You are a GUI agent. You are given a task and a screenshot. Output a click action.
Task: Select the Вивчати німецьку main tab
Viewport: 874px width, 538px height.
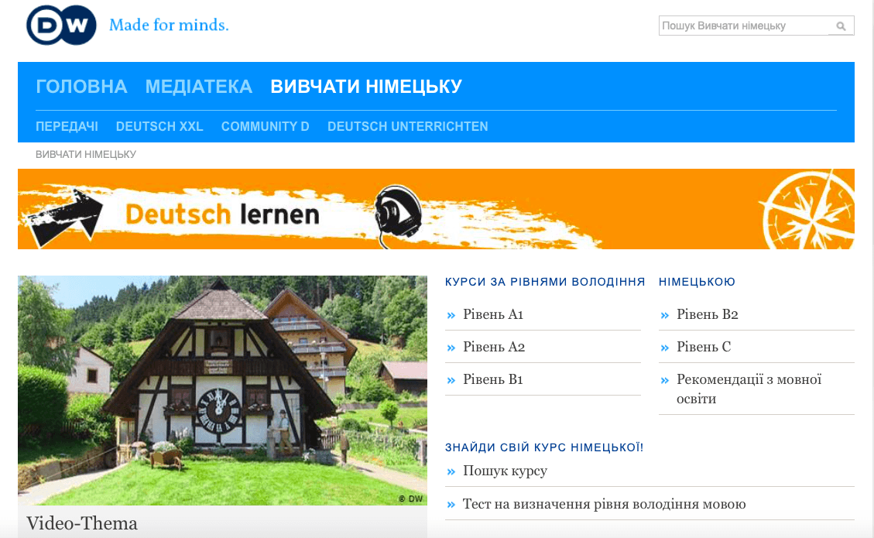pos(365,87)
